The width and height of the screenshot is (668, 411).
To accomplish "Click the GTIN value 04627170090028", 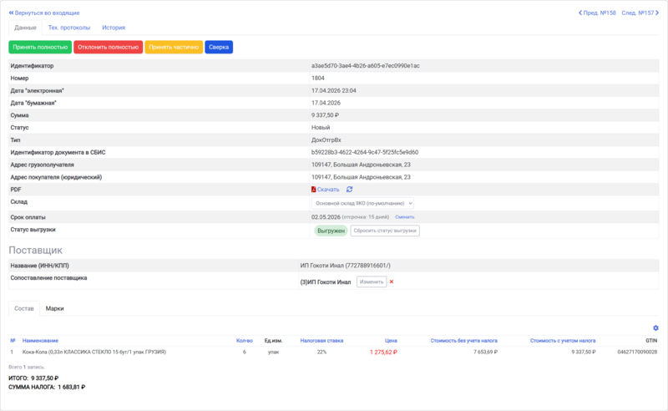I will 637,353.
